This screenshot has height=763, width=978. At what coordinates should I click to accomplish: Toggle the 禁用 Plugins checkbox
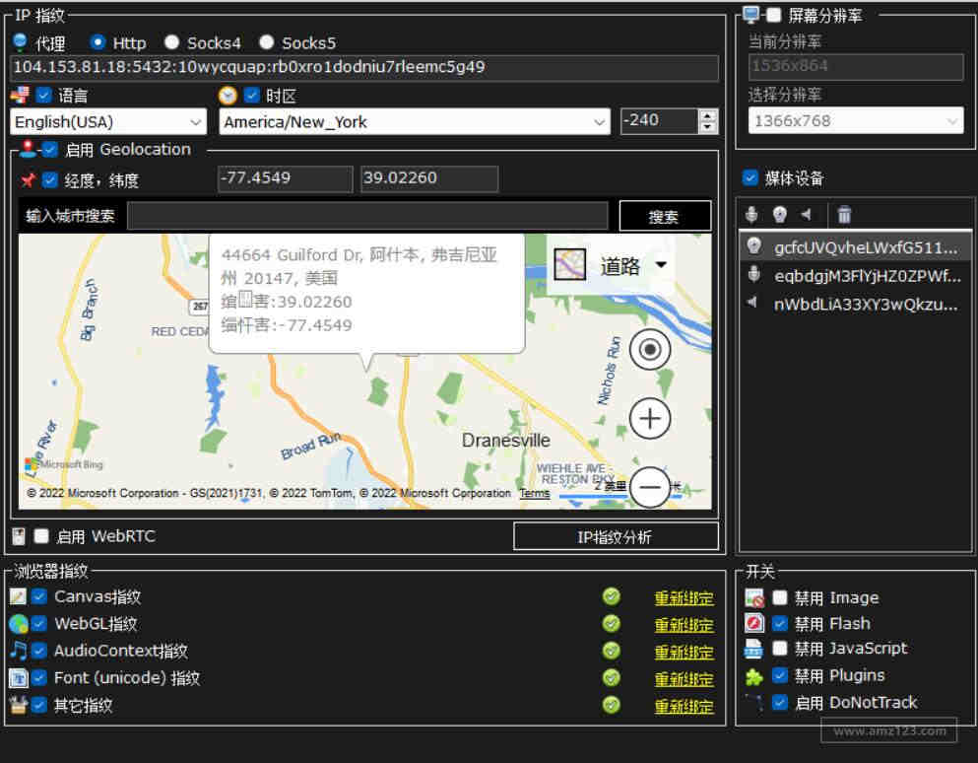pyautogui.click(x=780, y=675)
